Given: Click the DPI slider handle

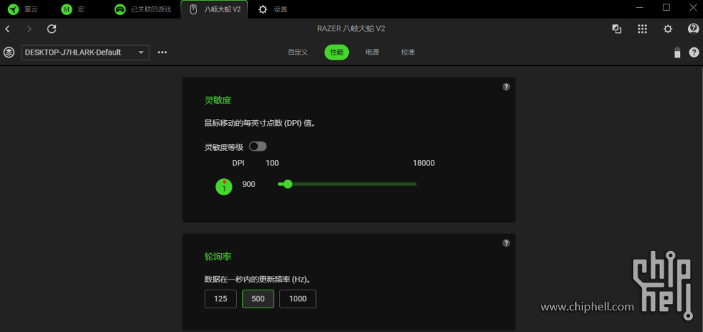Looking at the screenshot, I should click(288, 184).
